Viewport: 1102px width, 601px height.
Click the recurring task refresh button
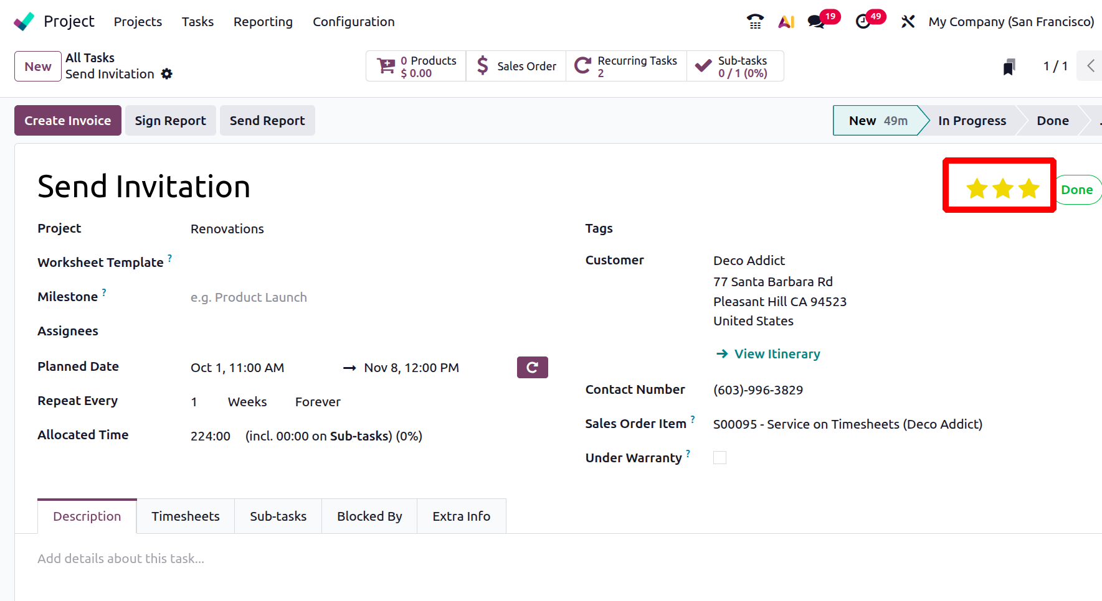click(532, 368)
